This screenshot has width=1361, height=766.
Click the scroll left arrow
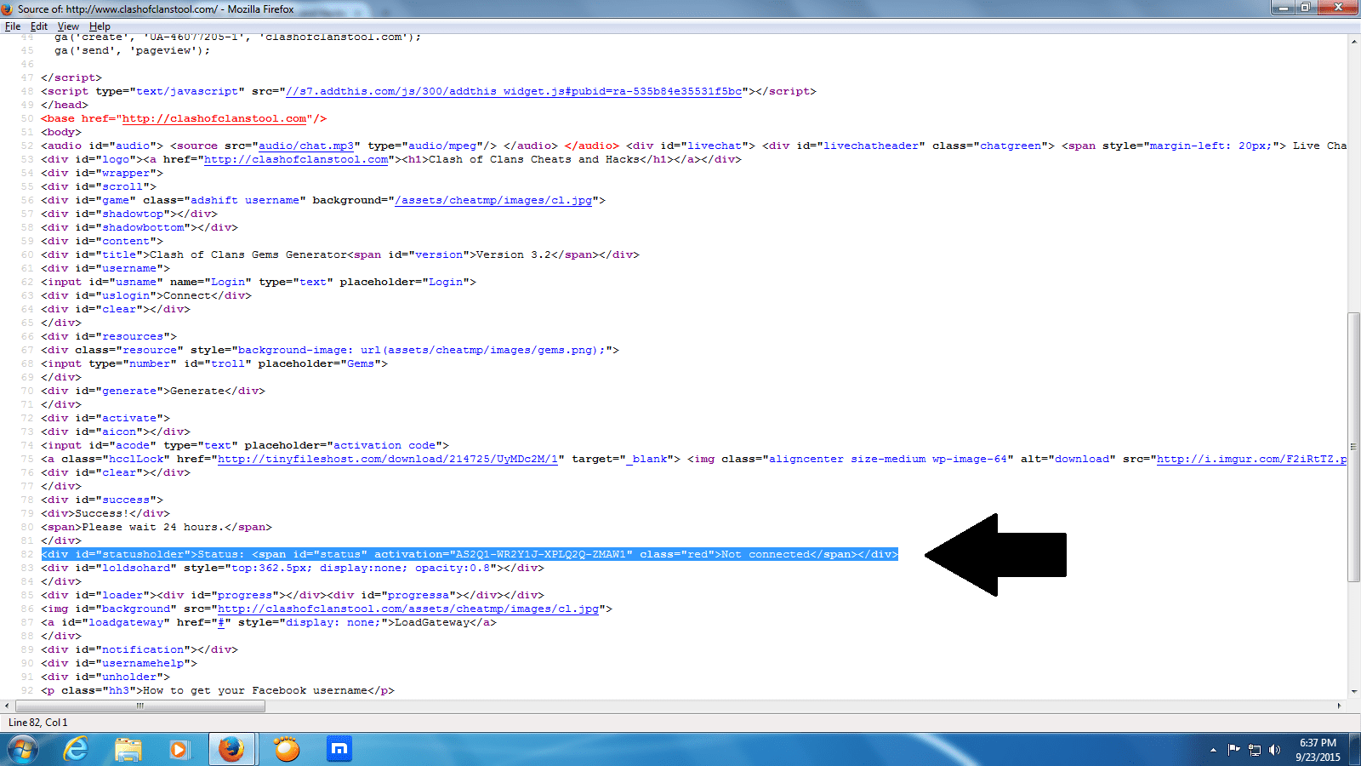click(x=7, y=706)
